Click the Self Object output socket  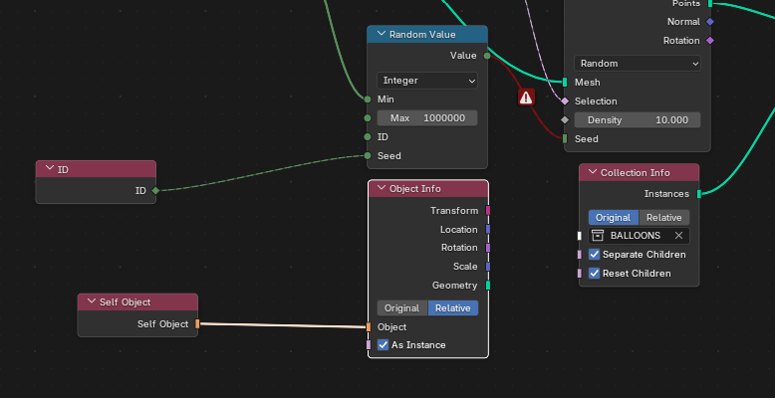[197, 324]
